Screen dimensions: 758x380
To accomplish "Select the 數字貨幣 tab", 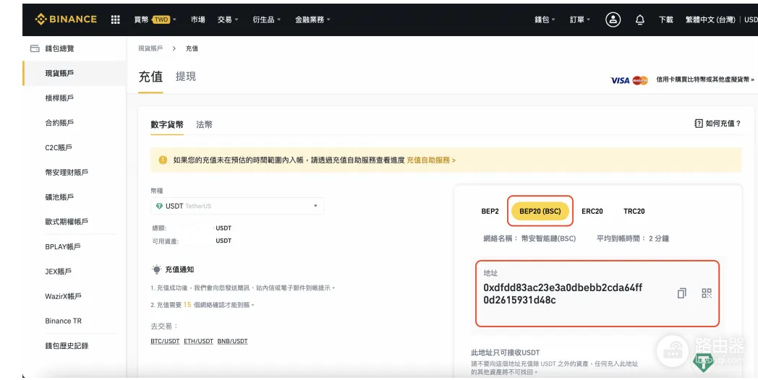I will click(x=167, y=124).
